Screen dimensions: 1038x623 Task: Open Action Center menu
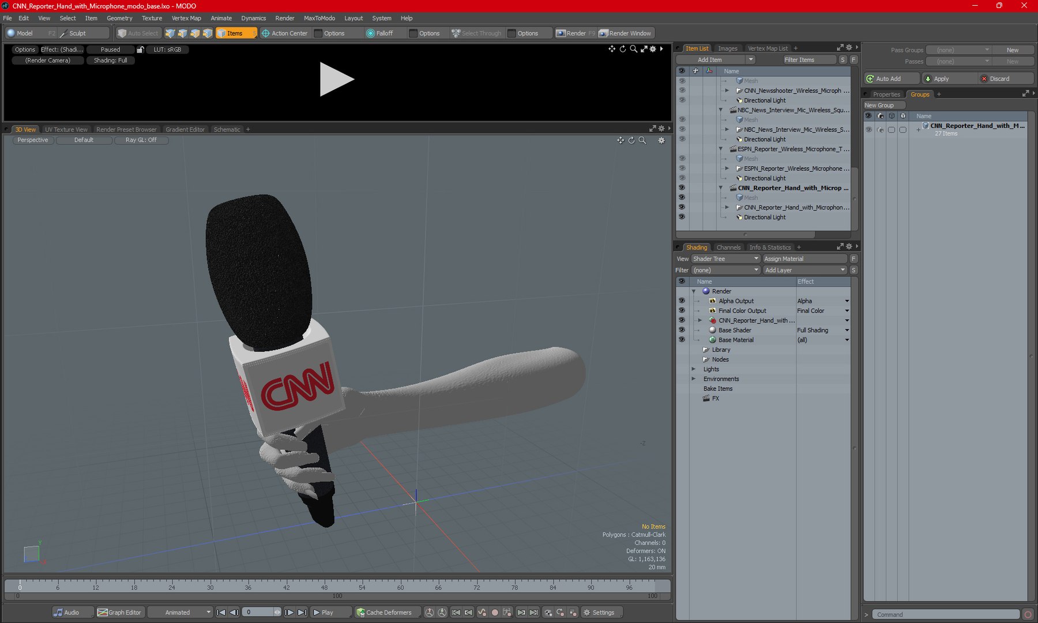[285, 33]
